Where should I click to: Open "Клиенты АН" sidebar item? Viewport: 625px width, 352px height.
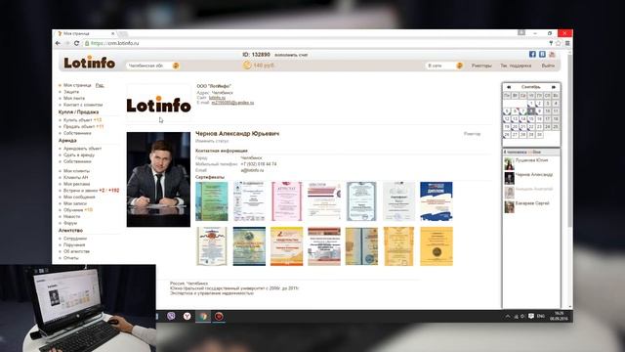point(76,177)
